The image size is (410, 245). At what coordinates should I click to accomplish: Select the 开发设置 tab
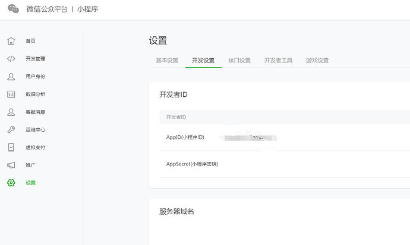[x=203, y=61]
